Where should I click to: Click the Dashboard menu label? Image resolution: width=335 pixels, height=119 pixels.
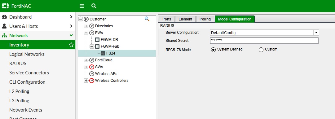(x=20, y=17)
